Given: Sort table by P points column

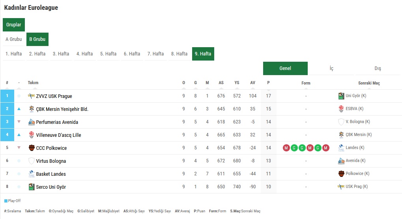Looking at the screenshot, I should (268, 83).
